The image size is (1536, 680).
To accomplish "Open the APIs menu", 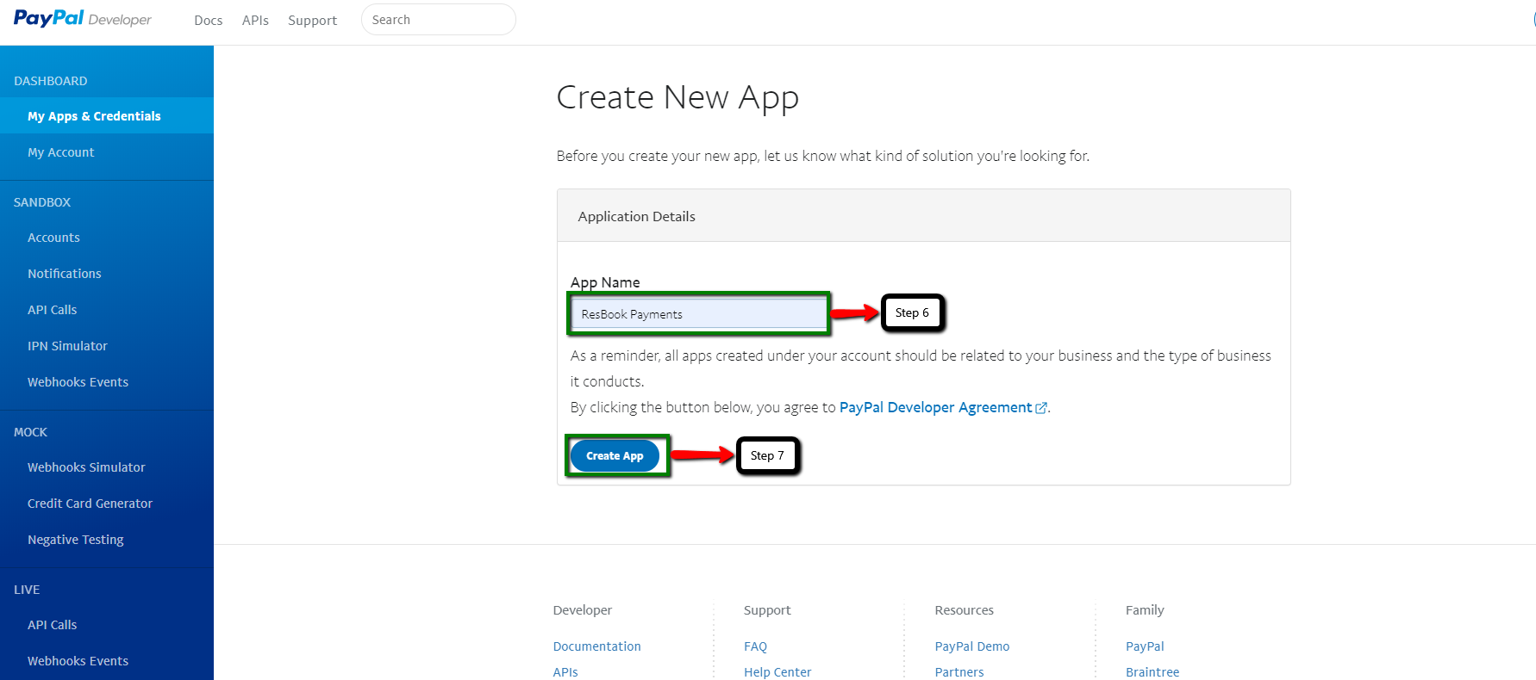I will (255, 20).
